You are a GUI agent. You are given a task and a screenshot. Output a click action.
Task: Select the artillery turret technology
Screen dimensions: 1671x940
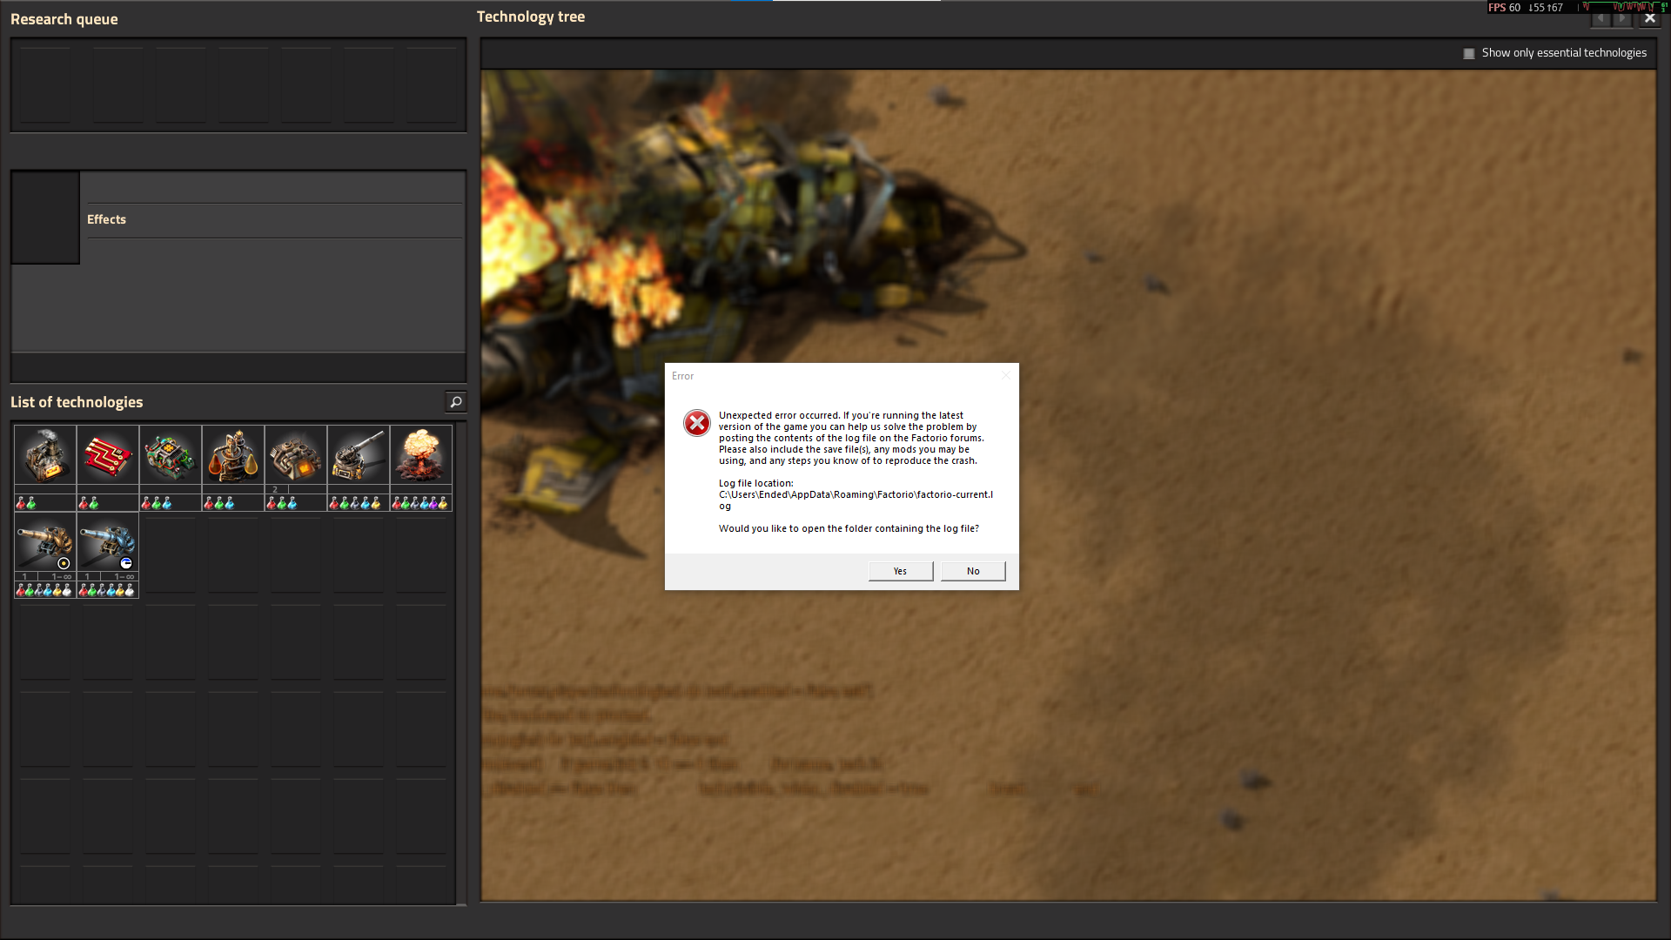[x=359, y=455]
